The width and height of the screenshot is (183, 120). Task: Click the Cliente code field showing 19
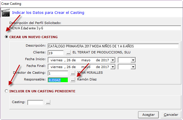(56, 53)
